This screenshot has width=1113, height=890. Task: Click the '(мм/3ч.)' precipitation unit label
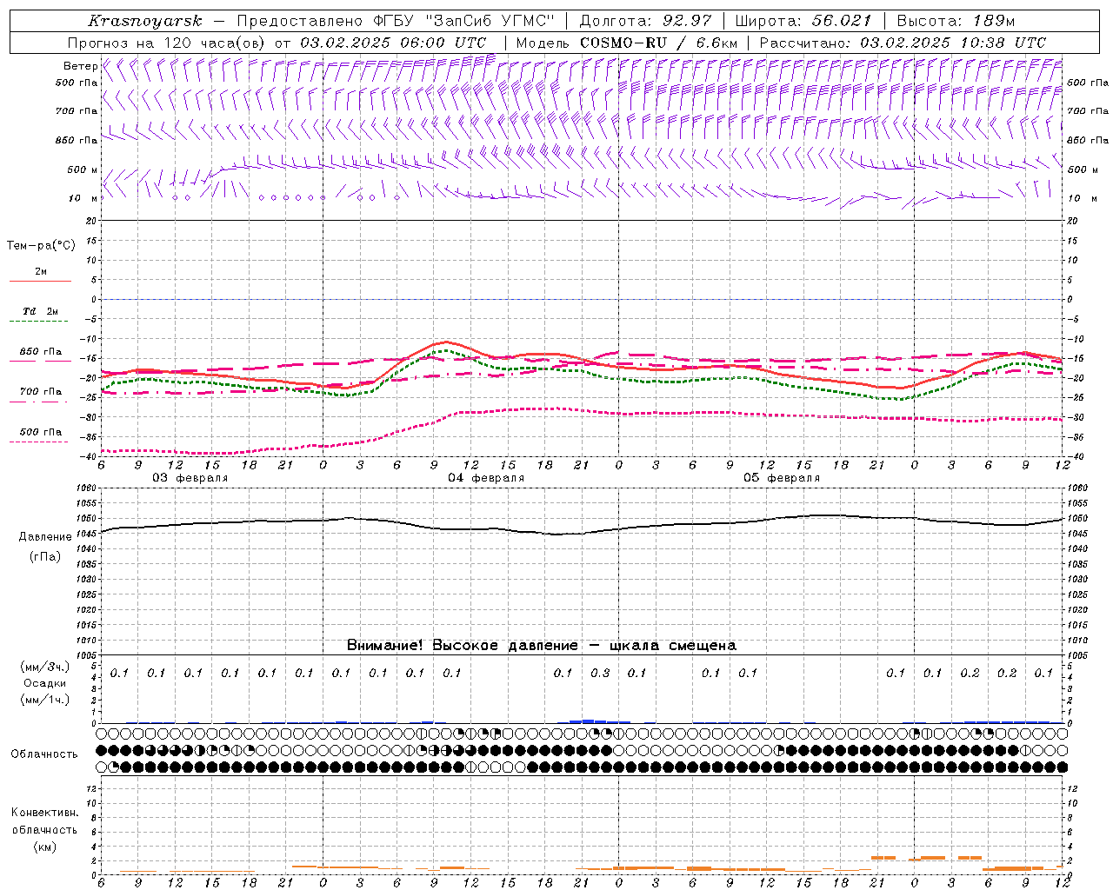pos(45,667)
